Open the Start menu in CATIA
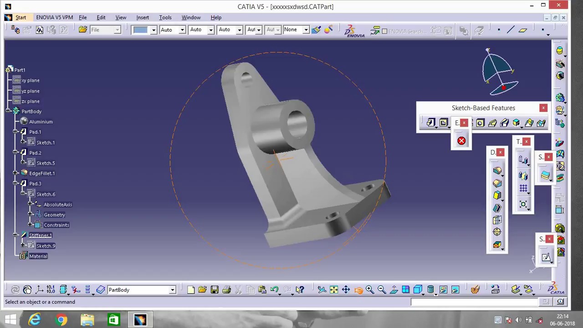The height and width of the screenshot is (328, 583). coord(21,17)
